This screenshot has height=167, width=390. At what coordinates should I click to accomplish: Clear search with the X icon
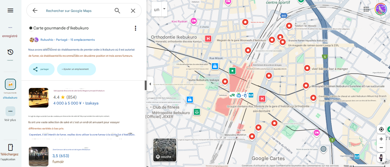(x=133, y=11)
